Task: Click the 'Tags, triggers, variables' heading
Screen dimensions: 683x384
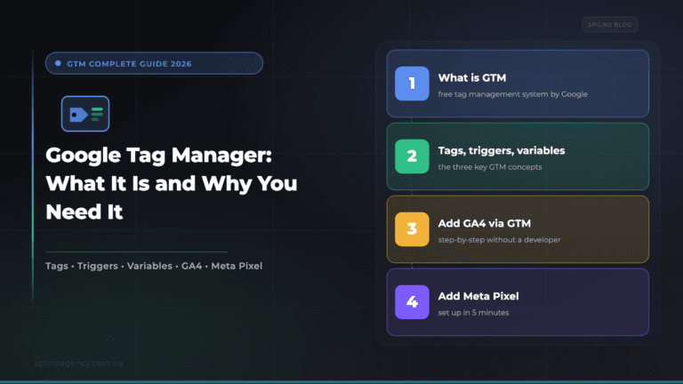Action: (502, 150)
